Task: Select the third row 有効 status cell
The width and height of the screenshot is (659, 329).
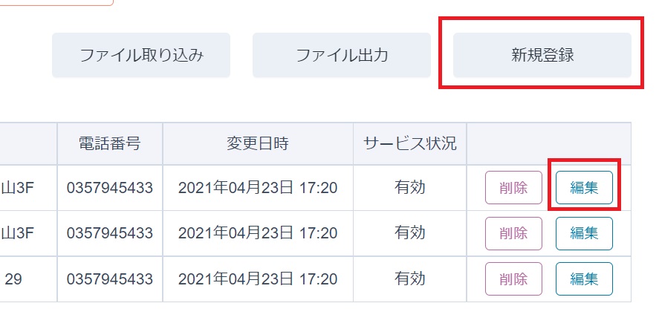Action: click(x=409, y=279)
